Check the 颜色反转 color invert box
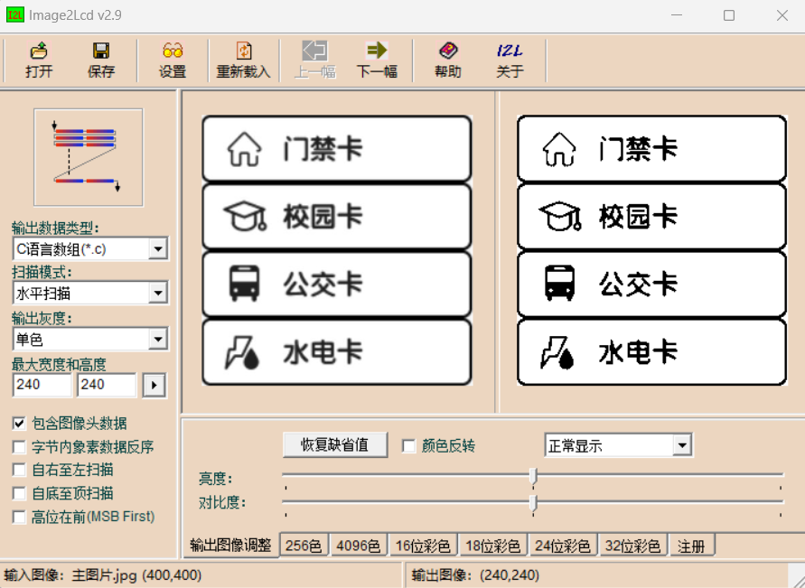 pyautogui.click(x=408, y=446)
